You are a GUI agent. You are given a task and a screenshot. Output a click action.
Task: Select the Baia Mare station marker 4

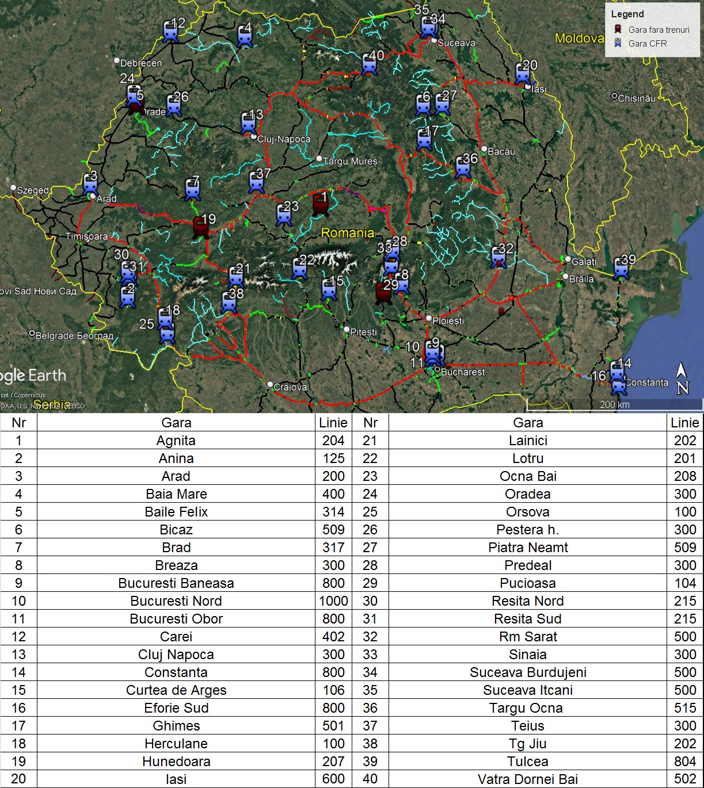click(x=245, y=36)
